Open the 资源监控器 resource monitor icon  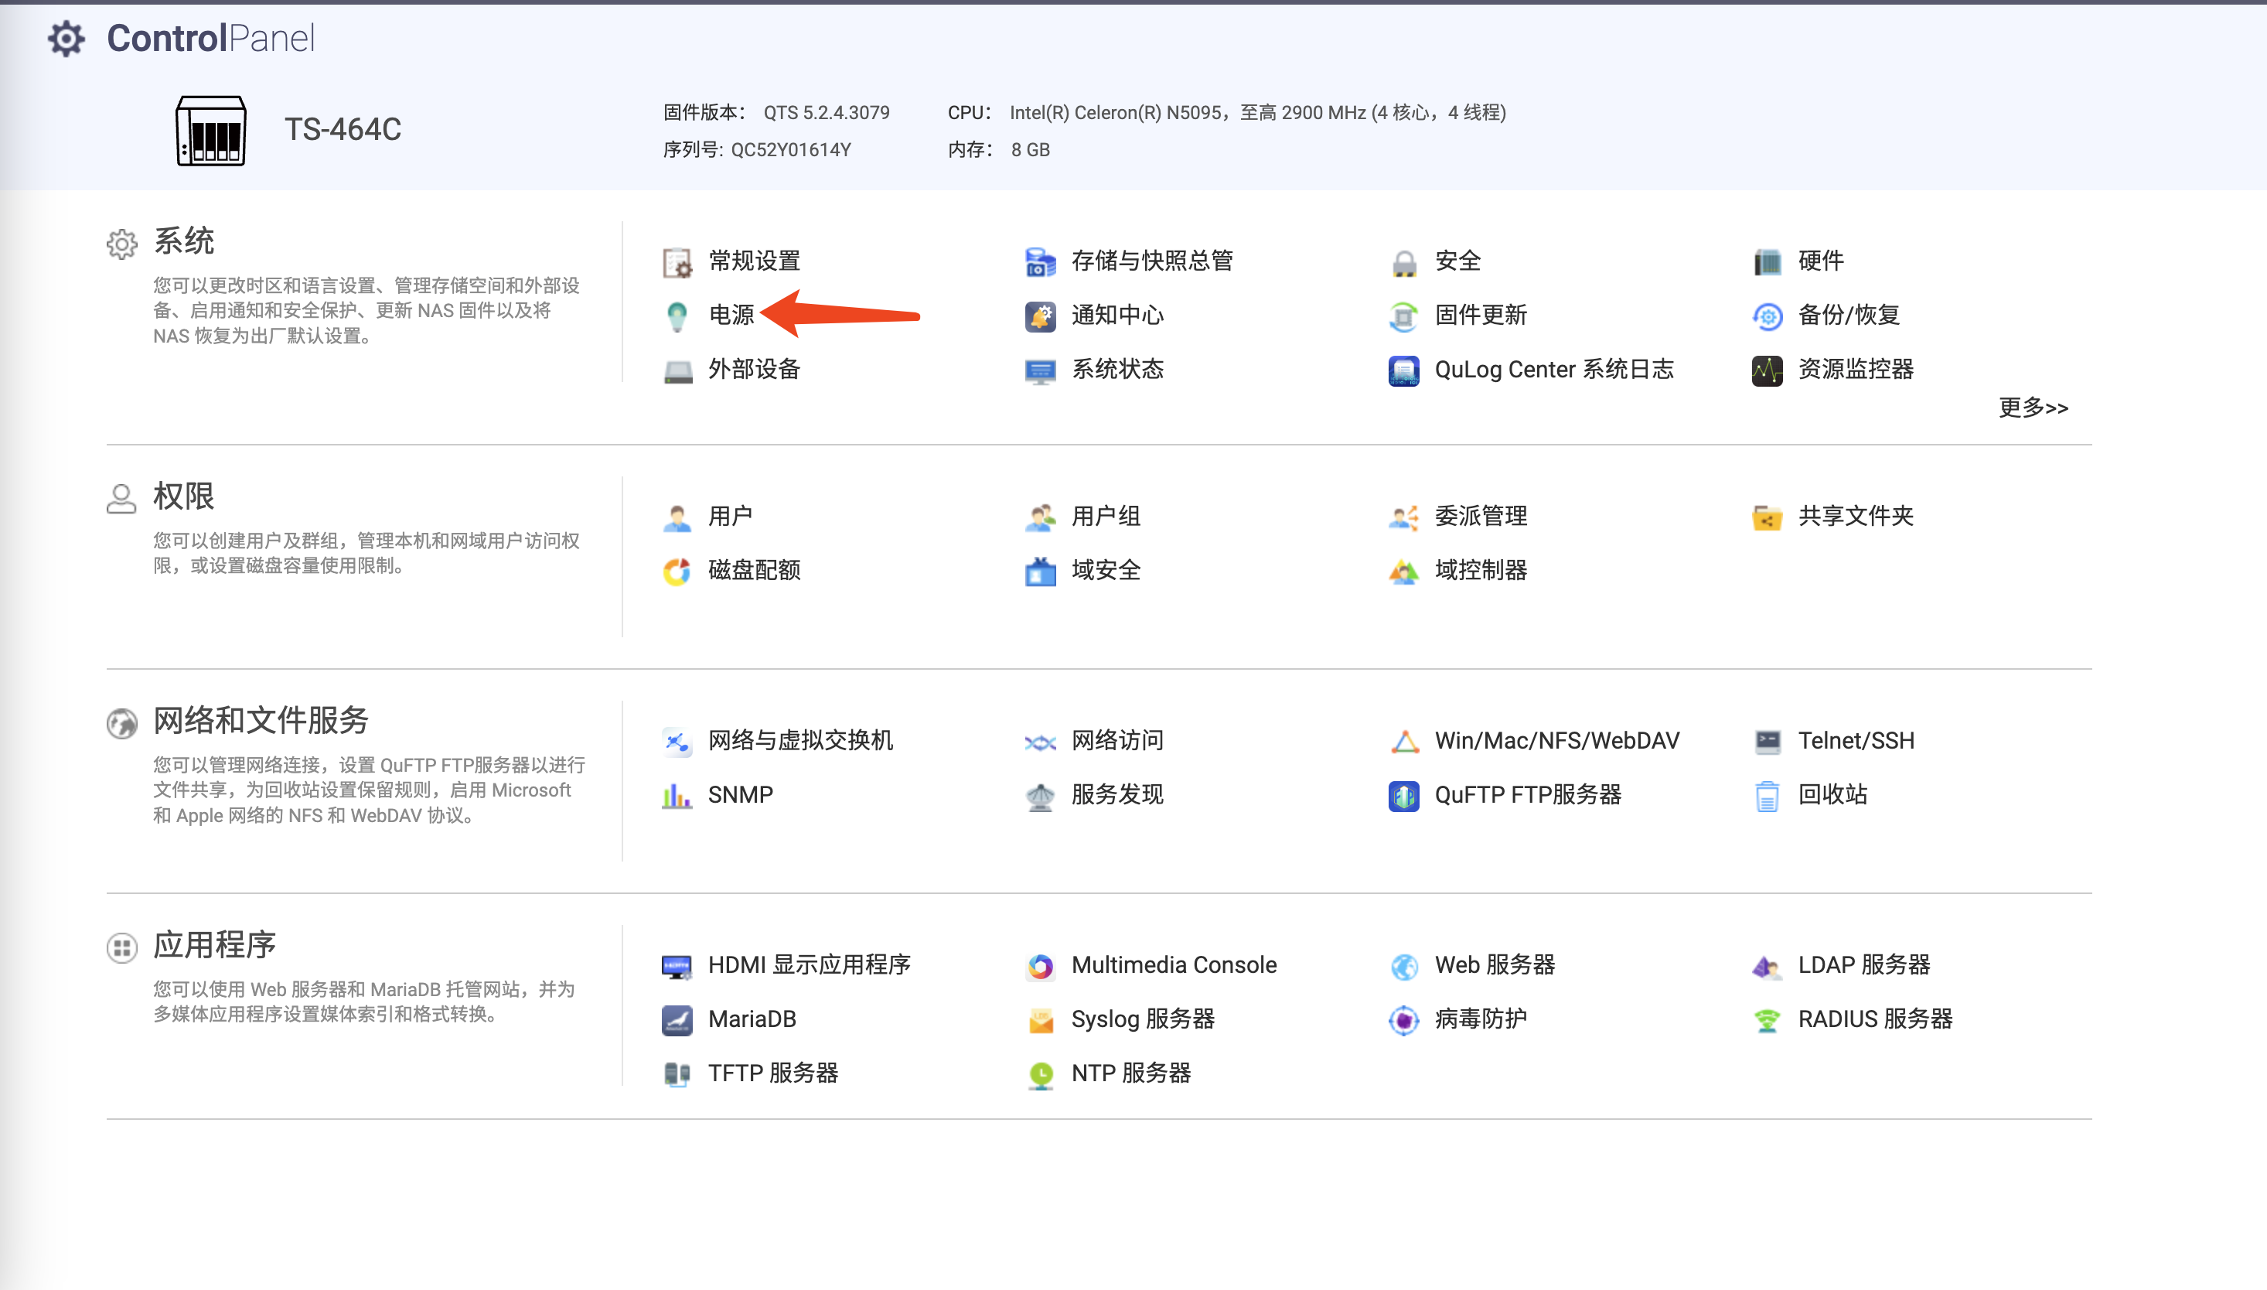click(x=1767, y=370)
